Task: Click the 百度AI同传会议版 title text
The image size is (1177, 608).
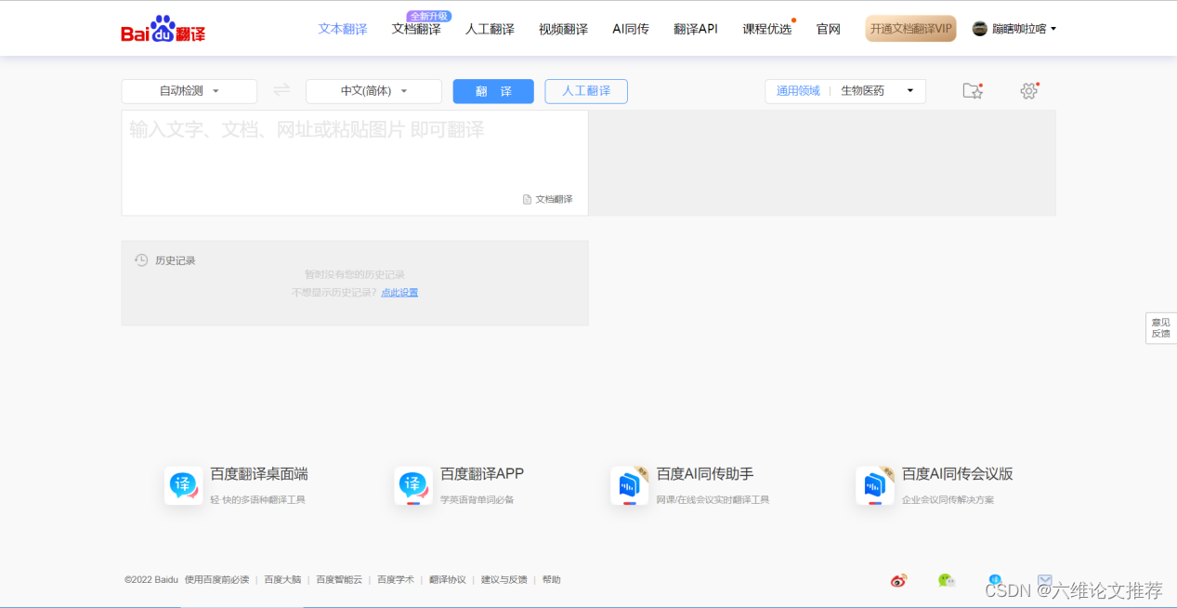Action: 958,474
